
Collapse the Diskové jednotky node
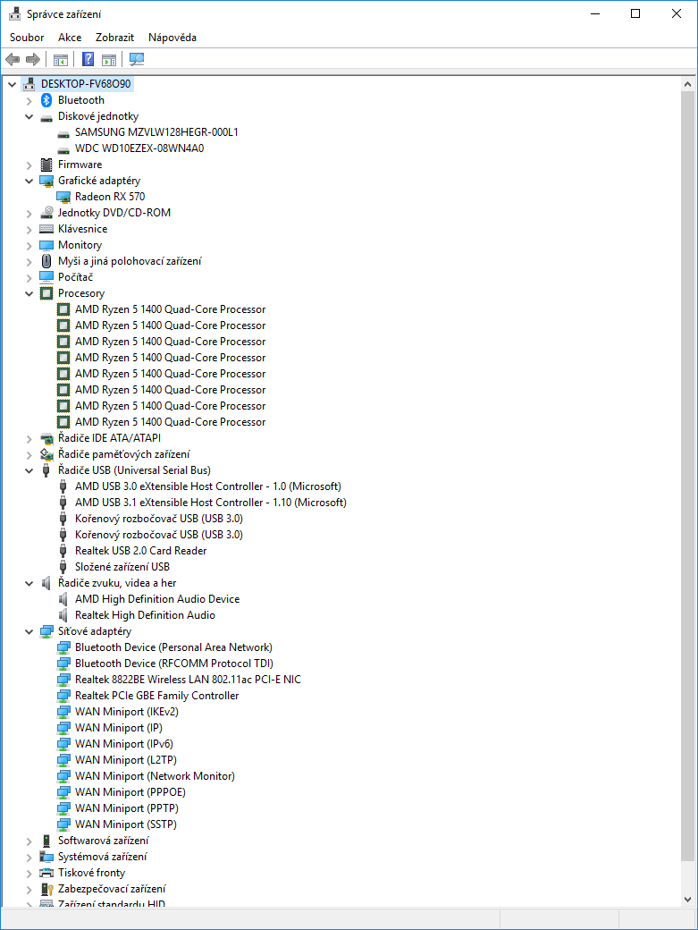coord(29,116)
